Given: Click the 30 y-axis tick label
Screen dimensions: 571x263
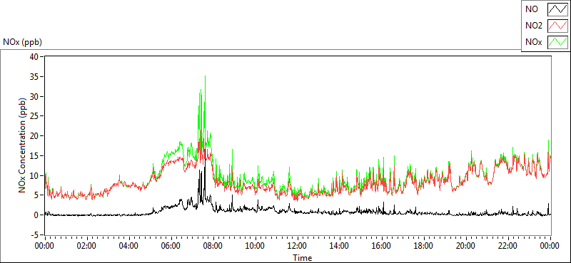Looking at the screenshot, I should click(34, 96).
